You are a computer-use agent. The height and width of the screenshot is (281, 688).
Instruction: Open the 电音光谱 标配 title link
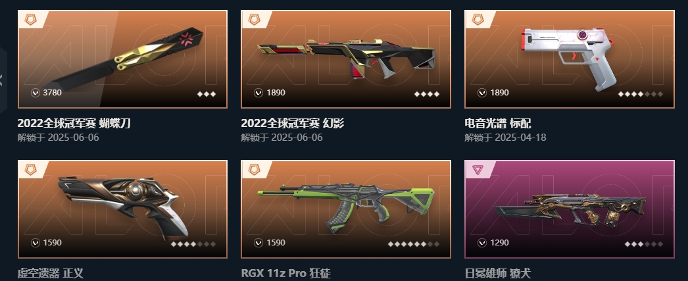pos(497,123)
